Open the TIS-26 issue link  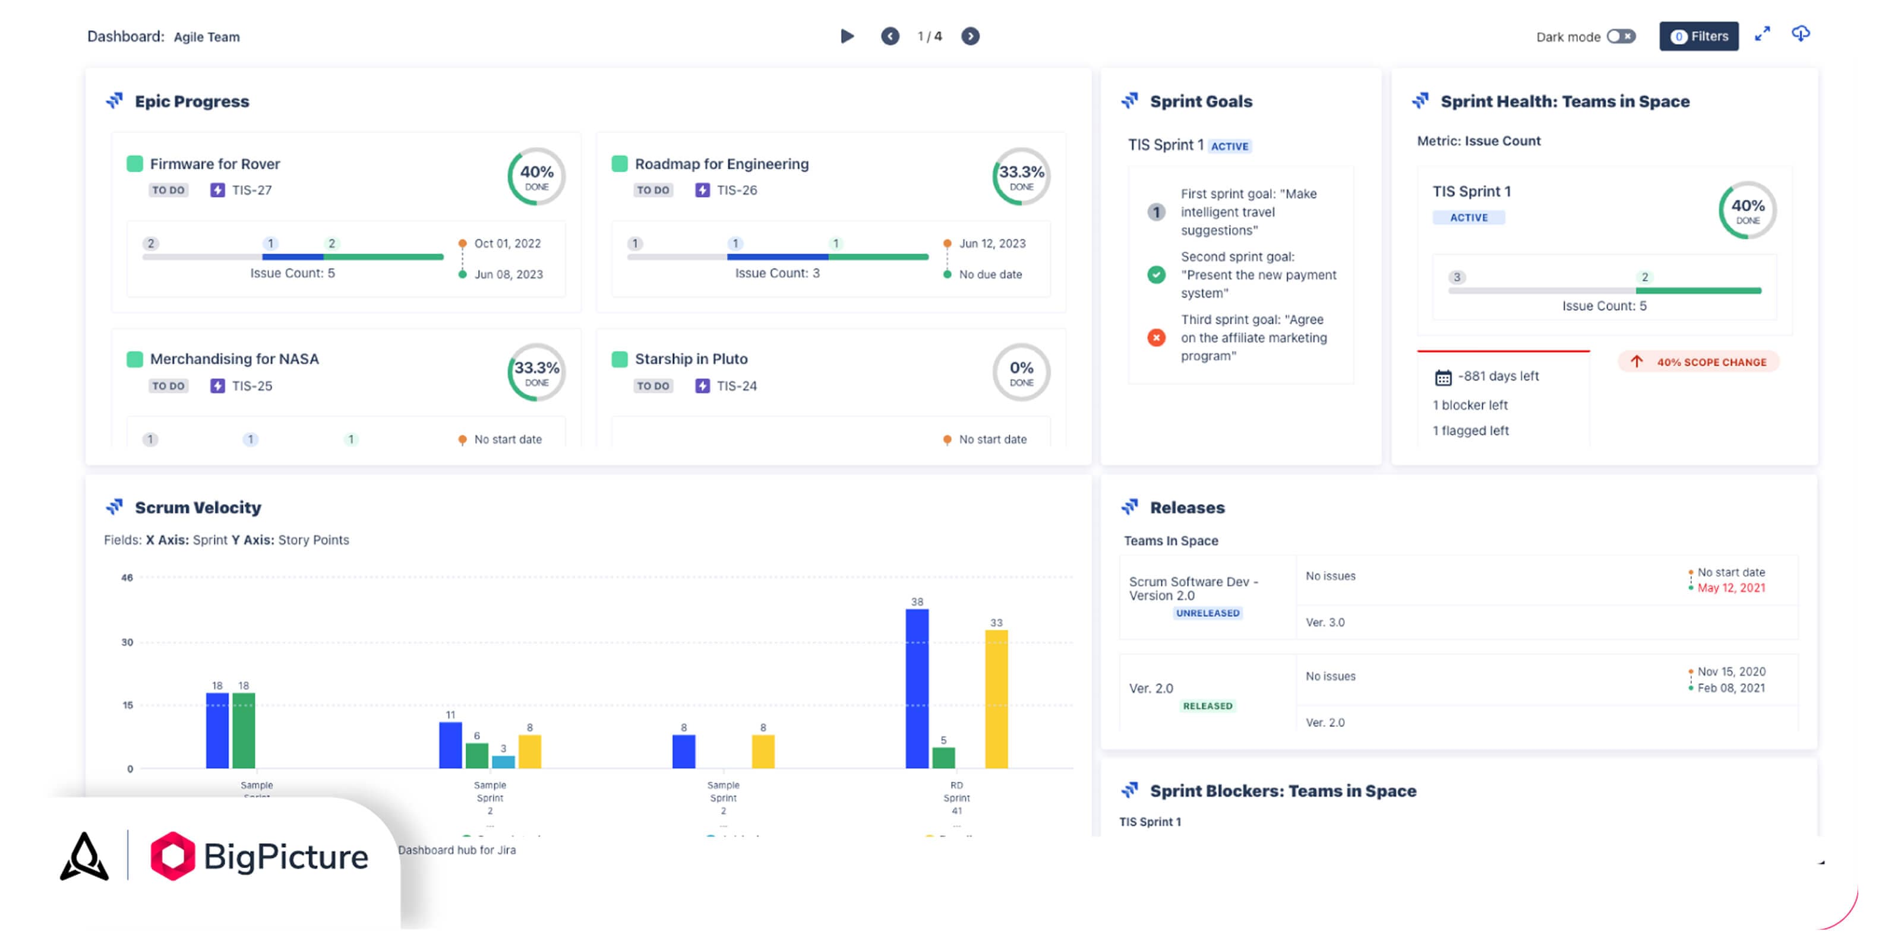737,190
